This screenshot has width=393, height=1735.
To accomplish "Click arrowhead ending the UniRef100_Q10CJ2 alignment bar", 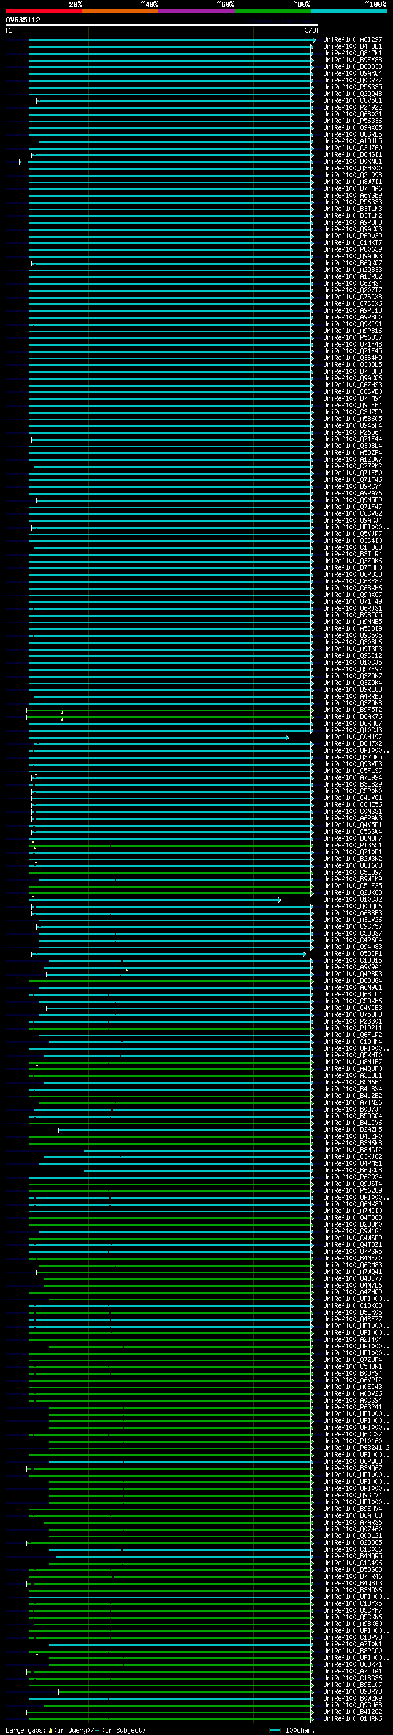I will coord(279,900).
